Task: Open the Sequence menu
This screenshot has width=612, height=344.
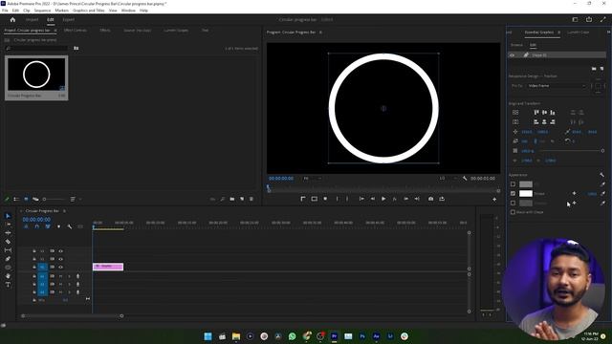Action: coord(42,11)
